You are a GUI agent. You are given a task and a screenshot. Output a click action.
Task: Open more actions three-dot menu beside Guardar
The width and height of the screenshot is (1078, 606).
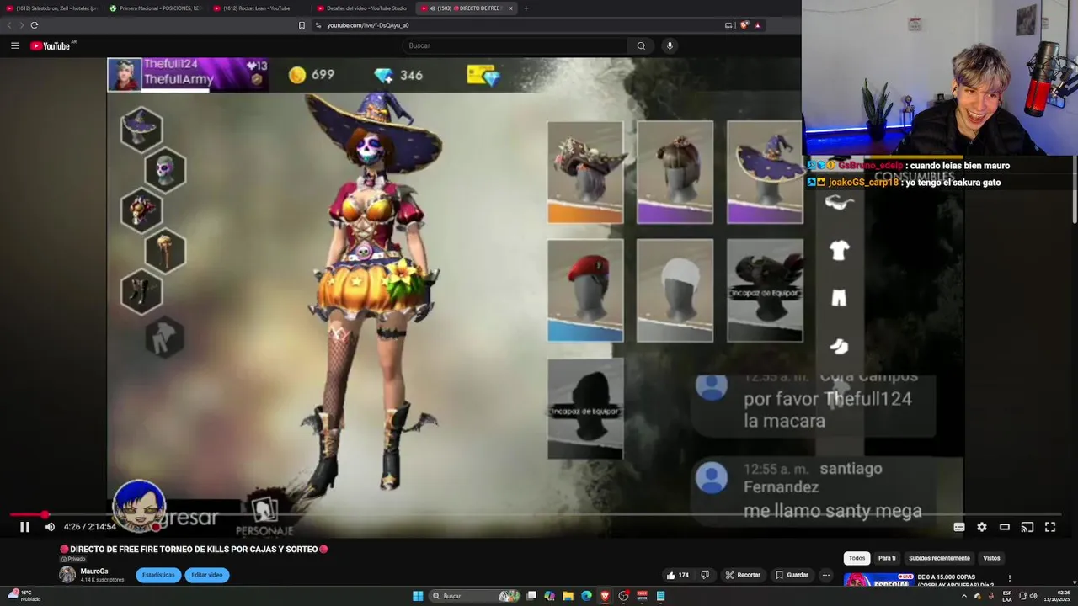(826, 576)
